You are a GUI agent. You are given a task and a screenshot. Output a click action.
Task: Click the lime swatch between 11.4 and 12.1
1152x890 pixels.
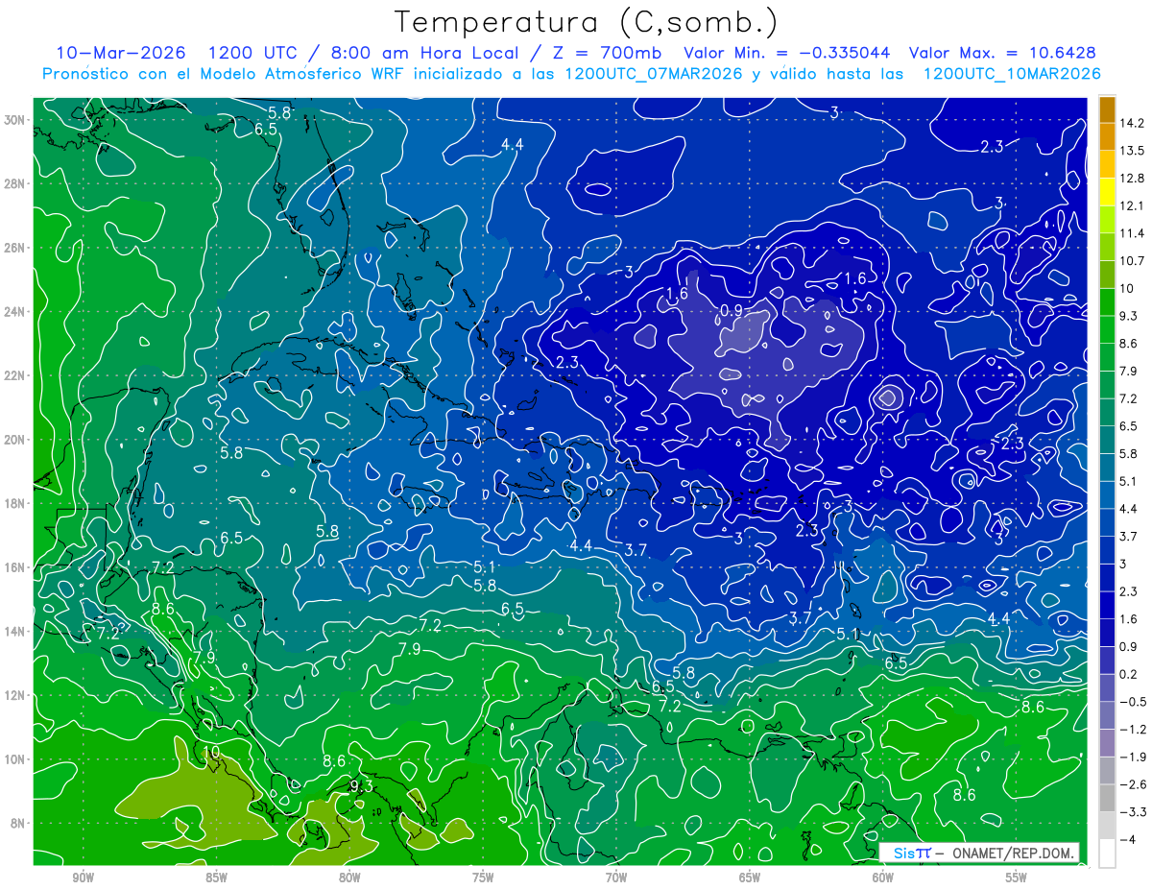coord(1107,220)
